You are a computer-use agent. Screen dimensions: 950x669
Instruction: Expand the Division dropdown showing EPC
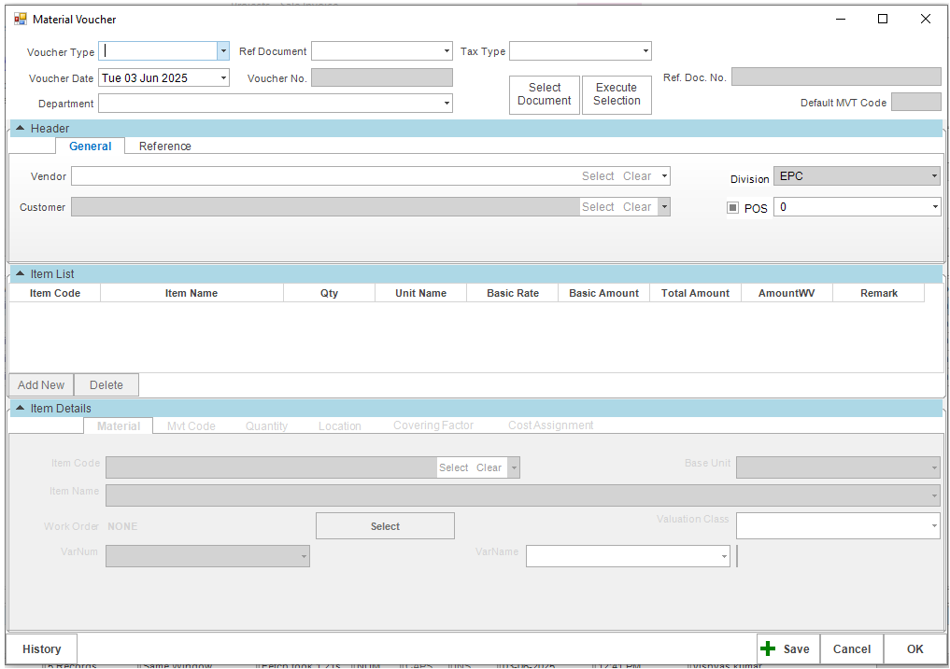tap(934, 176)
